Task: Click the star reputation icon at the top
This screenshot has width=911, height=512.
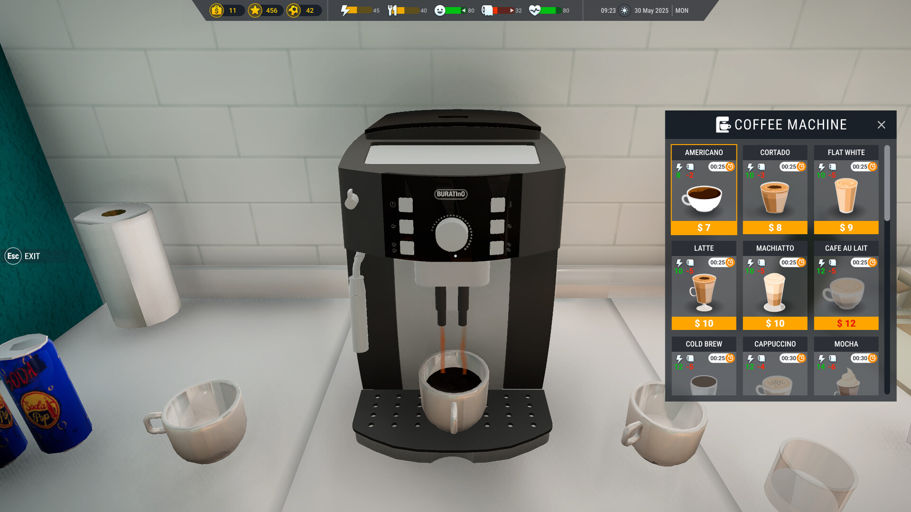Action: [256, 10]
